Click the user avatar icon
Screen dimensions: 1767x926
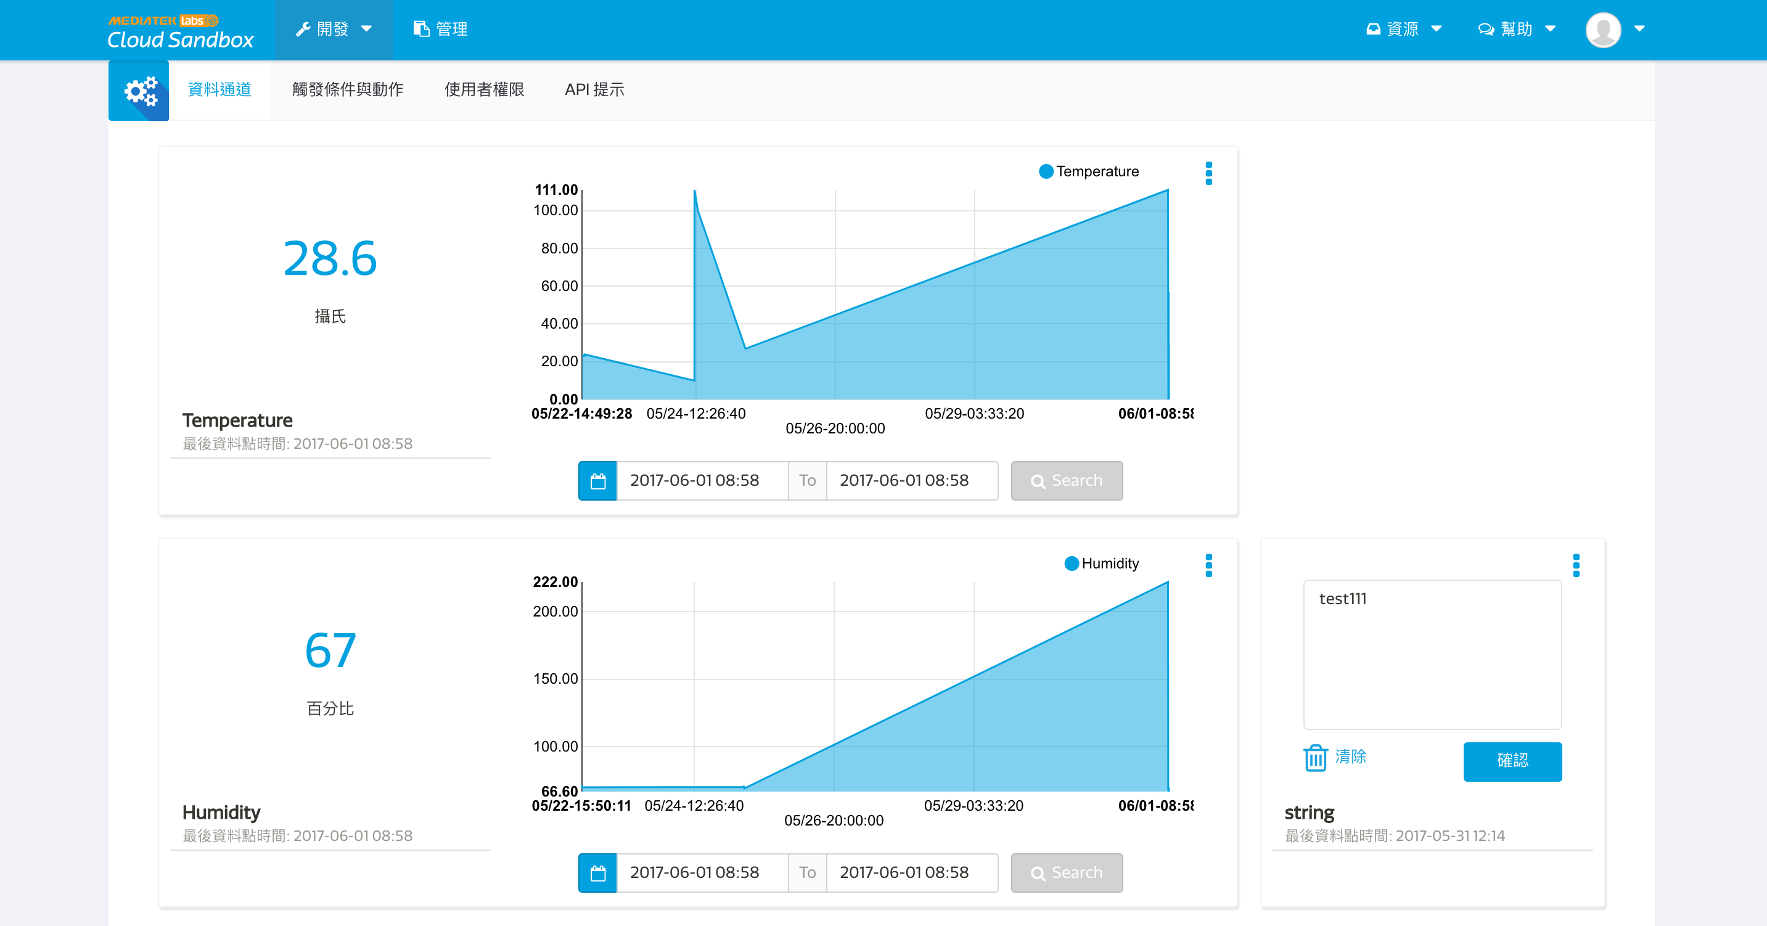[x=1603, y=30]
